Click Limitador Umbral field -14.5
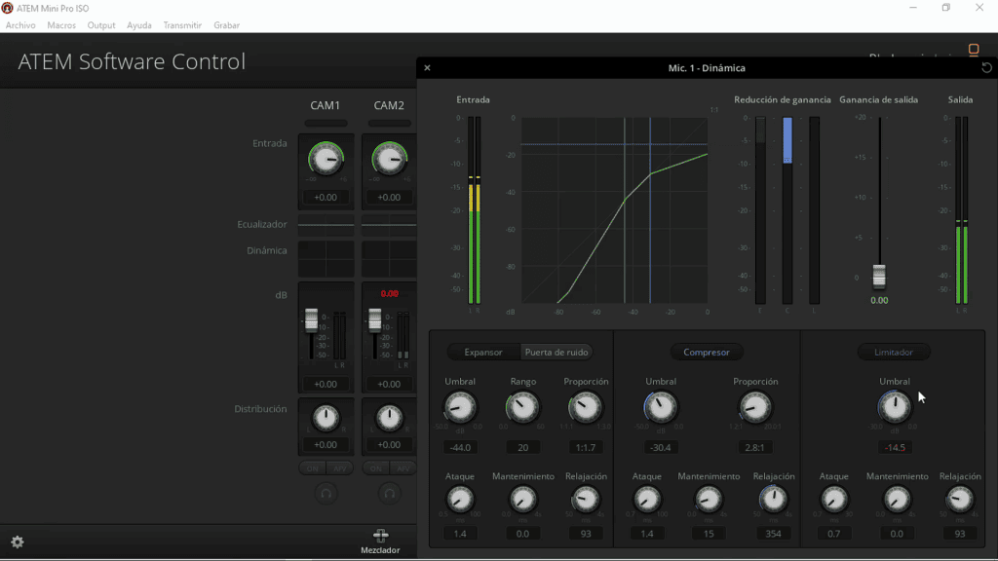Viewport: 998px width, 561px height. (895, 447)
